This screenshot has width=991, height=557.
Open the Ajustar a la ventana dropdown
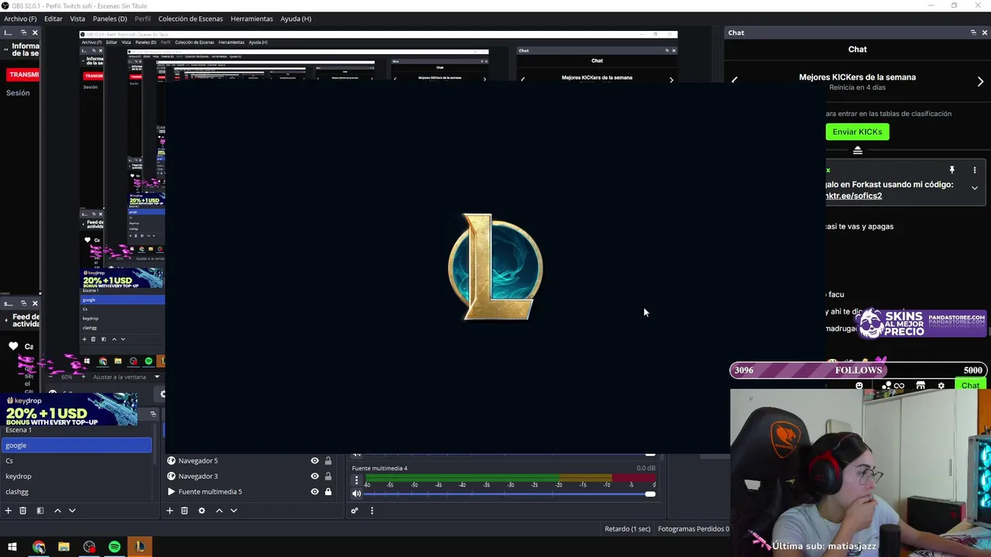click(x=126, y=377)
